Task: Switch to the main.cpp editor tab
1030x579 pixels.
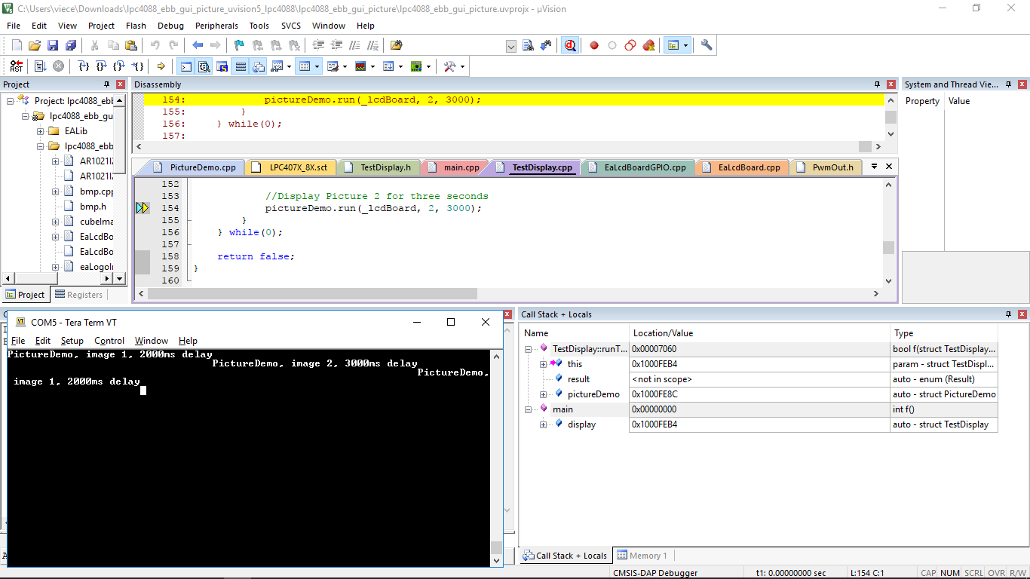Action: point(461,167)
